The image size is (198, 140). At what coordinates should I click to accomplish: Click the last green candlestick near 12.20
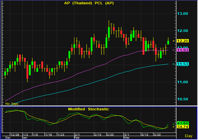tap(168, 43)
